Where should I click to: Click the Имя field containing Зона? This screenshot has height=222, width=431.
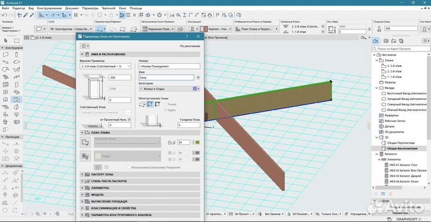[x=166, y=77]
